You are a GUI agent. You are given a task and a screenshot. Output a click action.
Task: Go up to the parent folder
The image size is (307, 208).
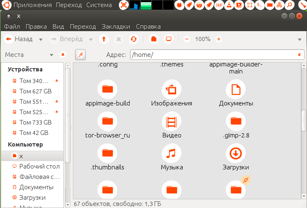(x=104, y=39)
